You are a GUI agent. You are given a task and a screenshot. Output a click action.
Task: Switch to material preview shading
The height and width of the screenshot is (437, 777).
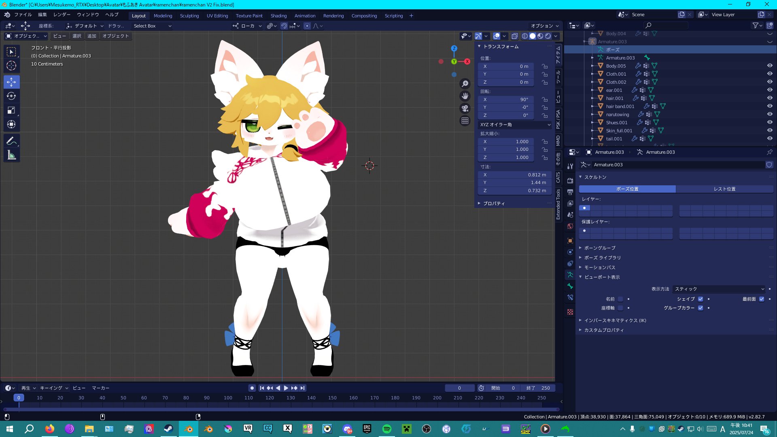point(540,36)
